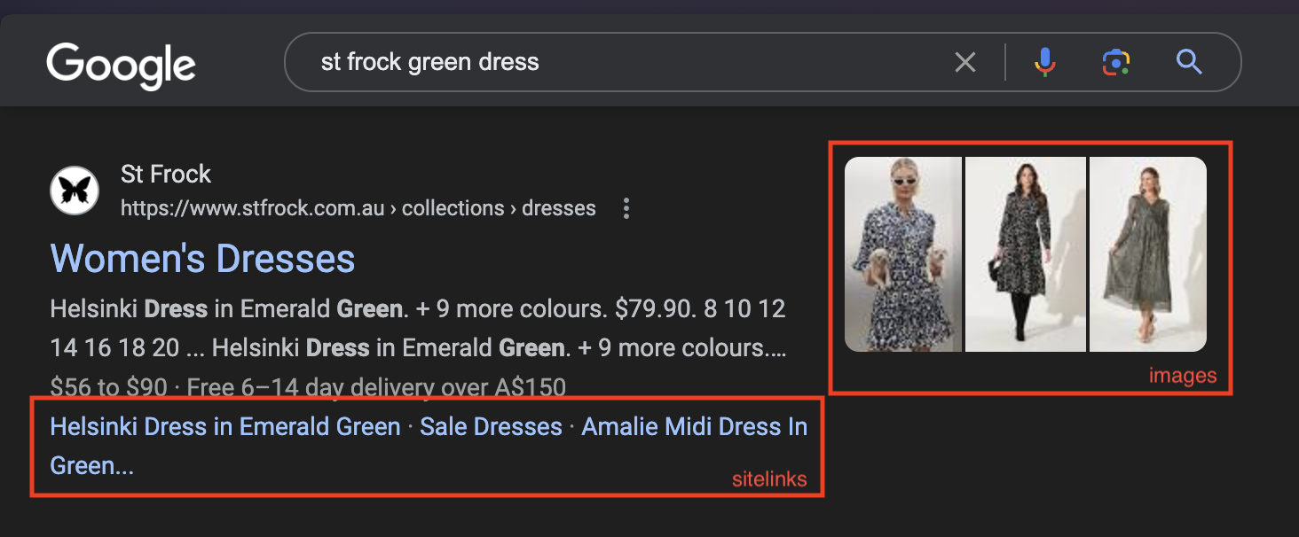1299x537 pixels.
Task: Open the three-dot menu beside the URL
Action: click(x=626, y=209)
